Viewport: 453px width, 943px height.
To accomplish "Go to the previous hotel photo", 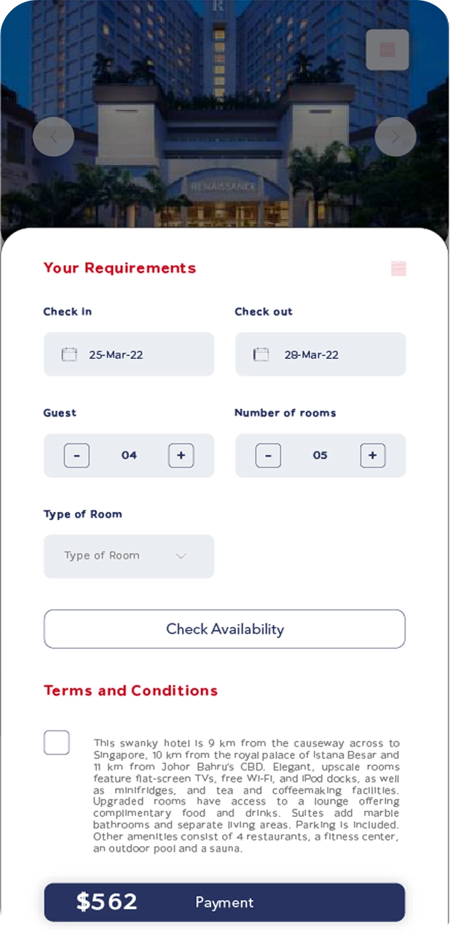I will (x=53, y=136).
